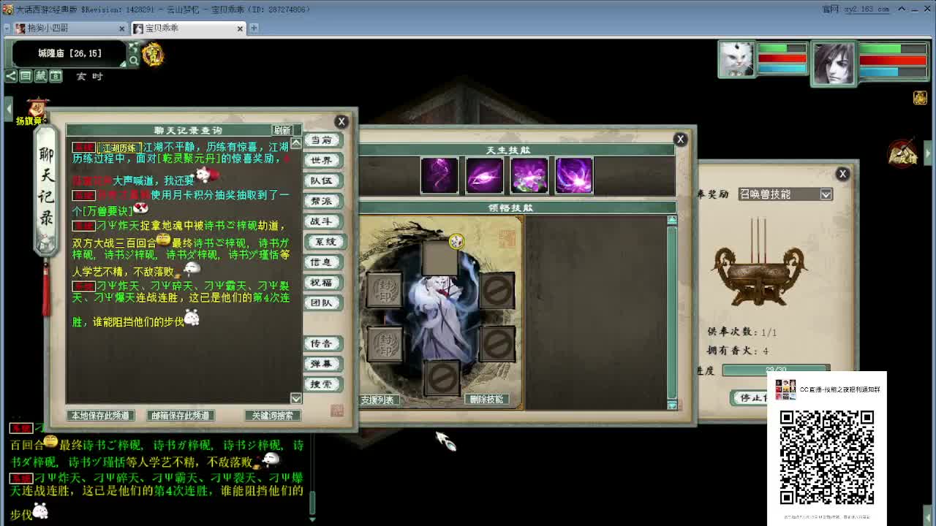Click the small gold icon below the health bars
Viewport: 936px width, 526px height.
pos(920,98)
